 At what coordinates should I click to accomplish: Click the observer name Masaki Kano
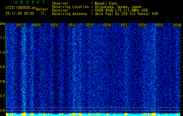106,3
